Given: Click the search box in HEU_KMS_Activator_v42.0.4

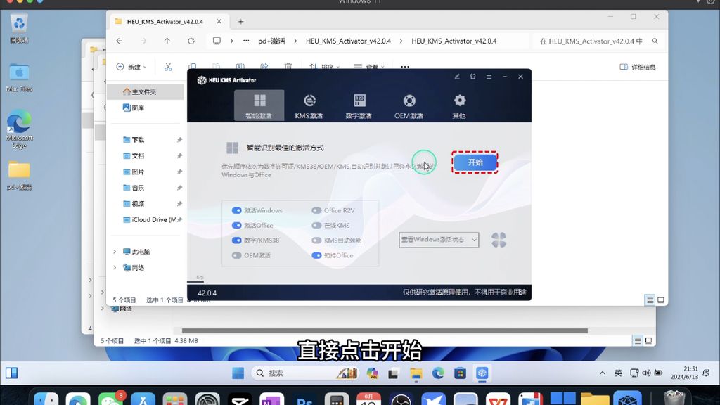Looking at the screenshot, I should [598, 41].
